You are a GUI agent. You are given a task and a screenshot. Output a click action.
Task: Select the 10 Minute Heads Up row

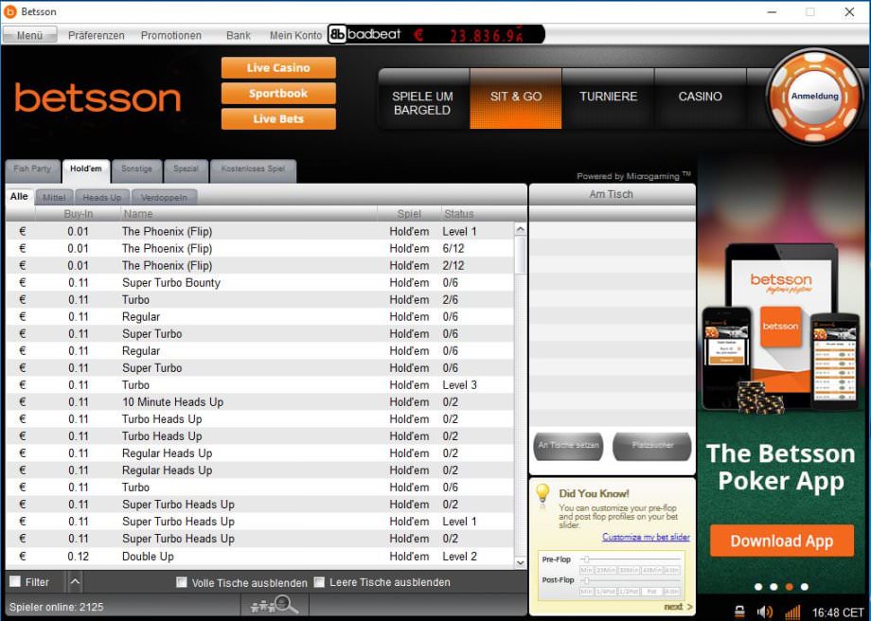260,402
